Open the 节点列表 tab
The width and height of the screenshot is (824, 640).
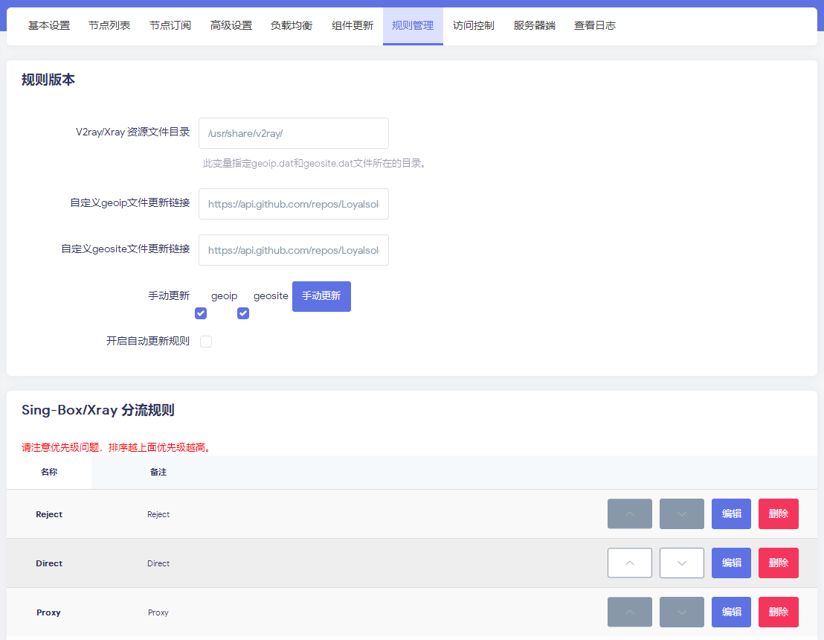(x=109, y=26)
